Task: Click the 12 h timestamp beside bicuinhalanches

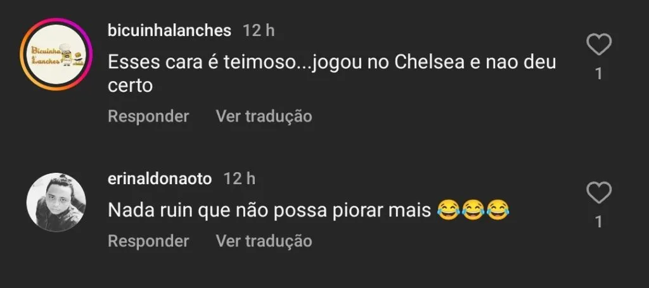Action: pos(259,30)
